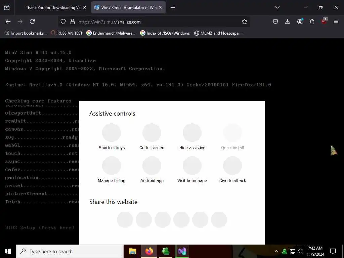Open Firefox View in the tab strip
Screen dimensions: 344x258
(7, 7)
